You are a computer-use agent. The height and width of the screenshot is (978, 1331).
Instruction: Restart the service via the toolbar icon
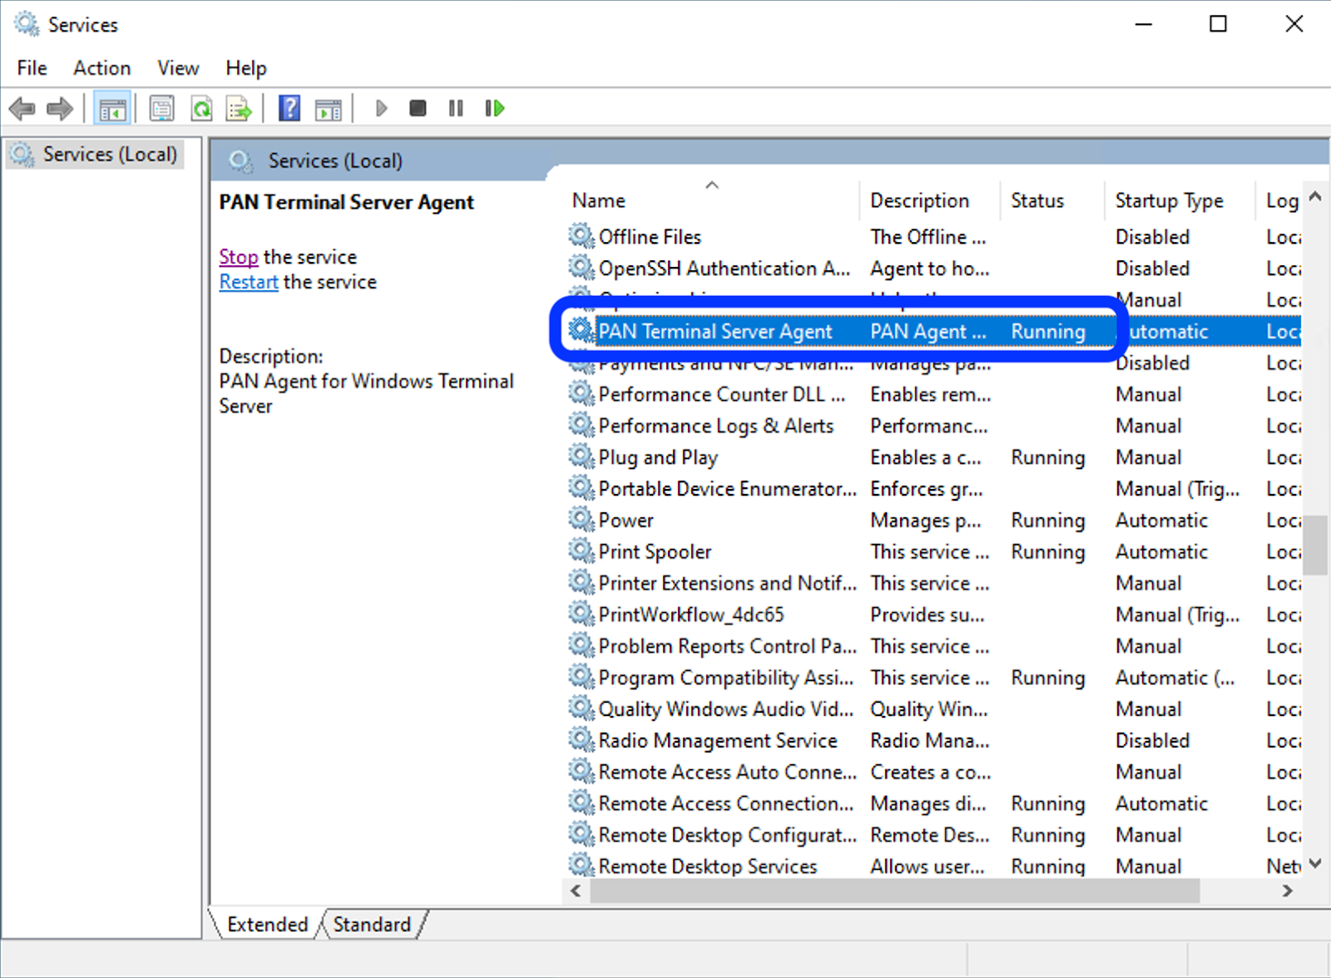pos(493,108)
